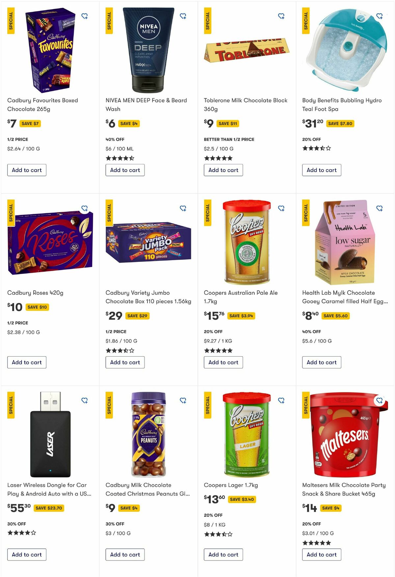Click the heart icon on NIVEA MEN face wash

pyautogui.click(x=184, y=16)
